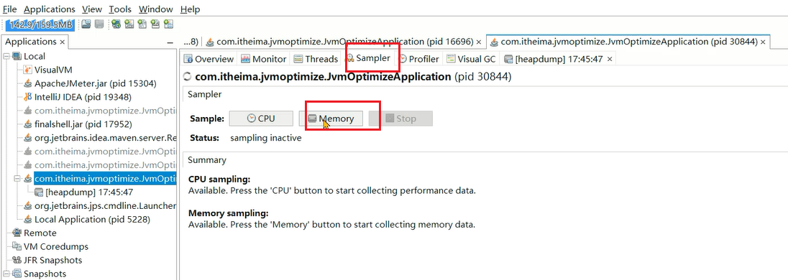This screenshot has width=788, height=280.
Task: Start CPU sampling with the CPU button
Action: (x=261, y=118)
